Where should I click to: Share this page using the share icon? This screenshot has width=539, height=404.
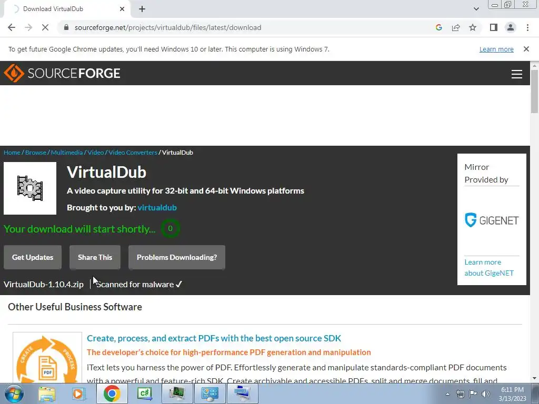456,27
